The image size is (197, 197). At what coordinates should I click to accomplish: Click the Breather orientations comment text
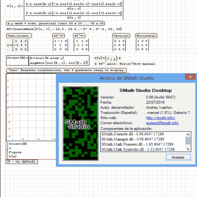66,70
